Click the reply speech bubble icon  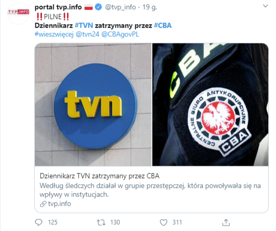pyautogui.click(x=38, y=222)
